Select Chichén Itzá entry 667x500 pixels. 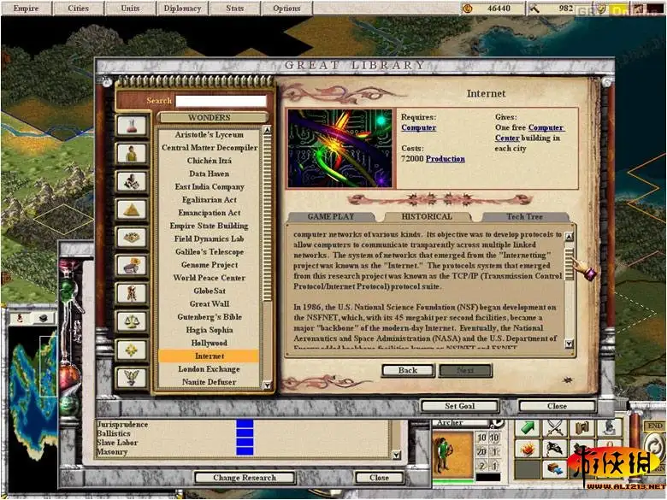209,161
